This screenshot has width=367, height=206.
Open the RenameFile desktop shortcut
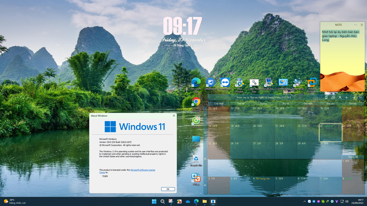298,83
